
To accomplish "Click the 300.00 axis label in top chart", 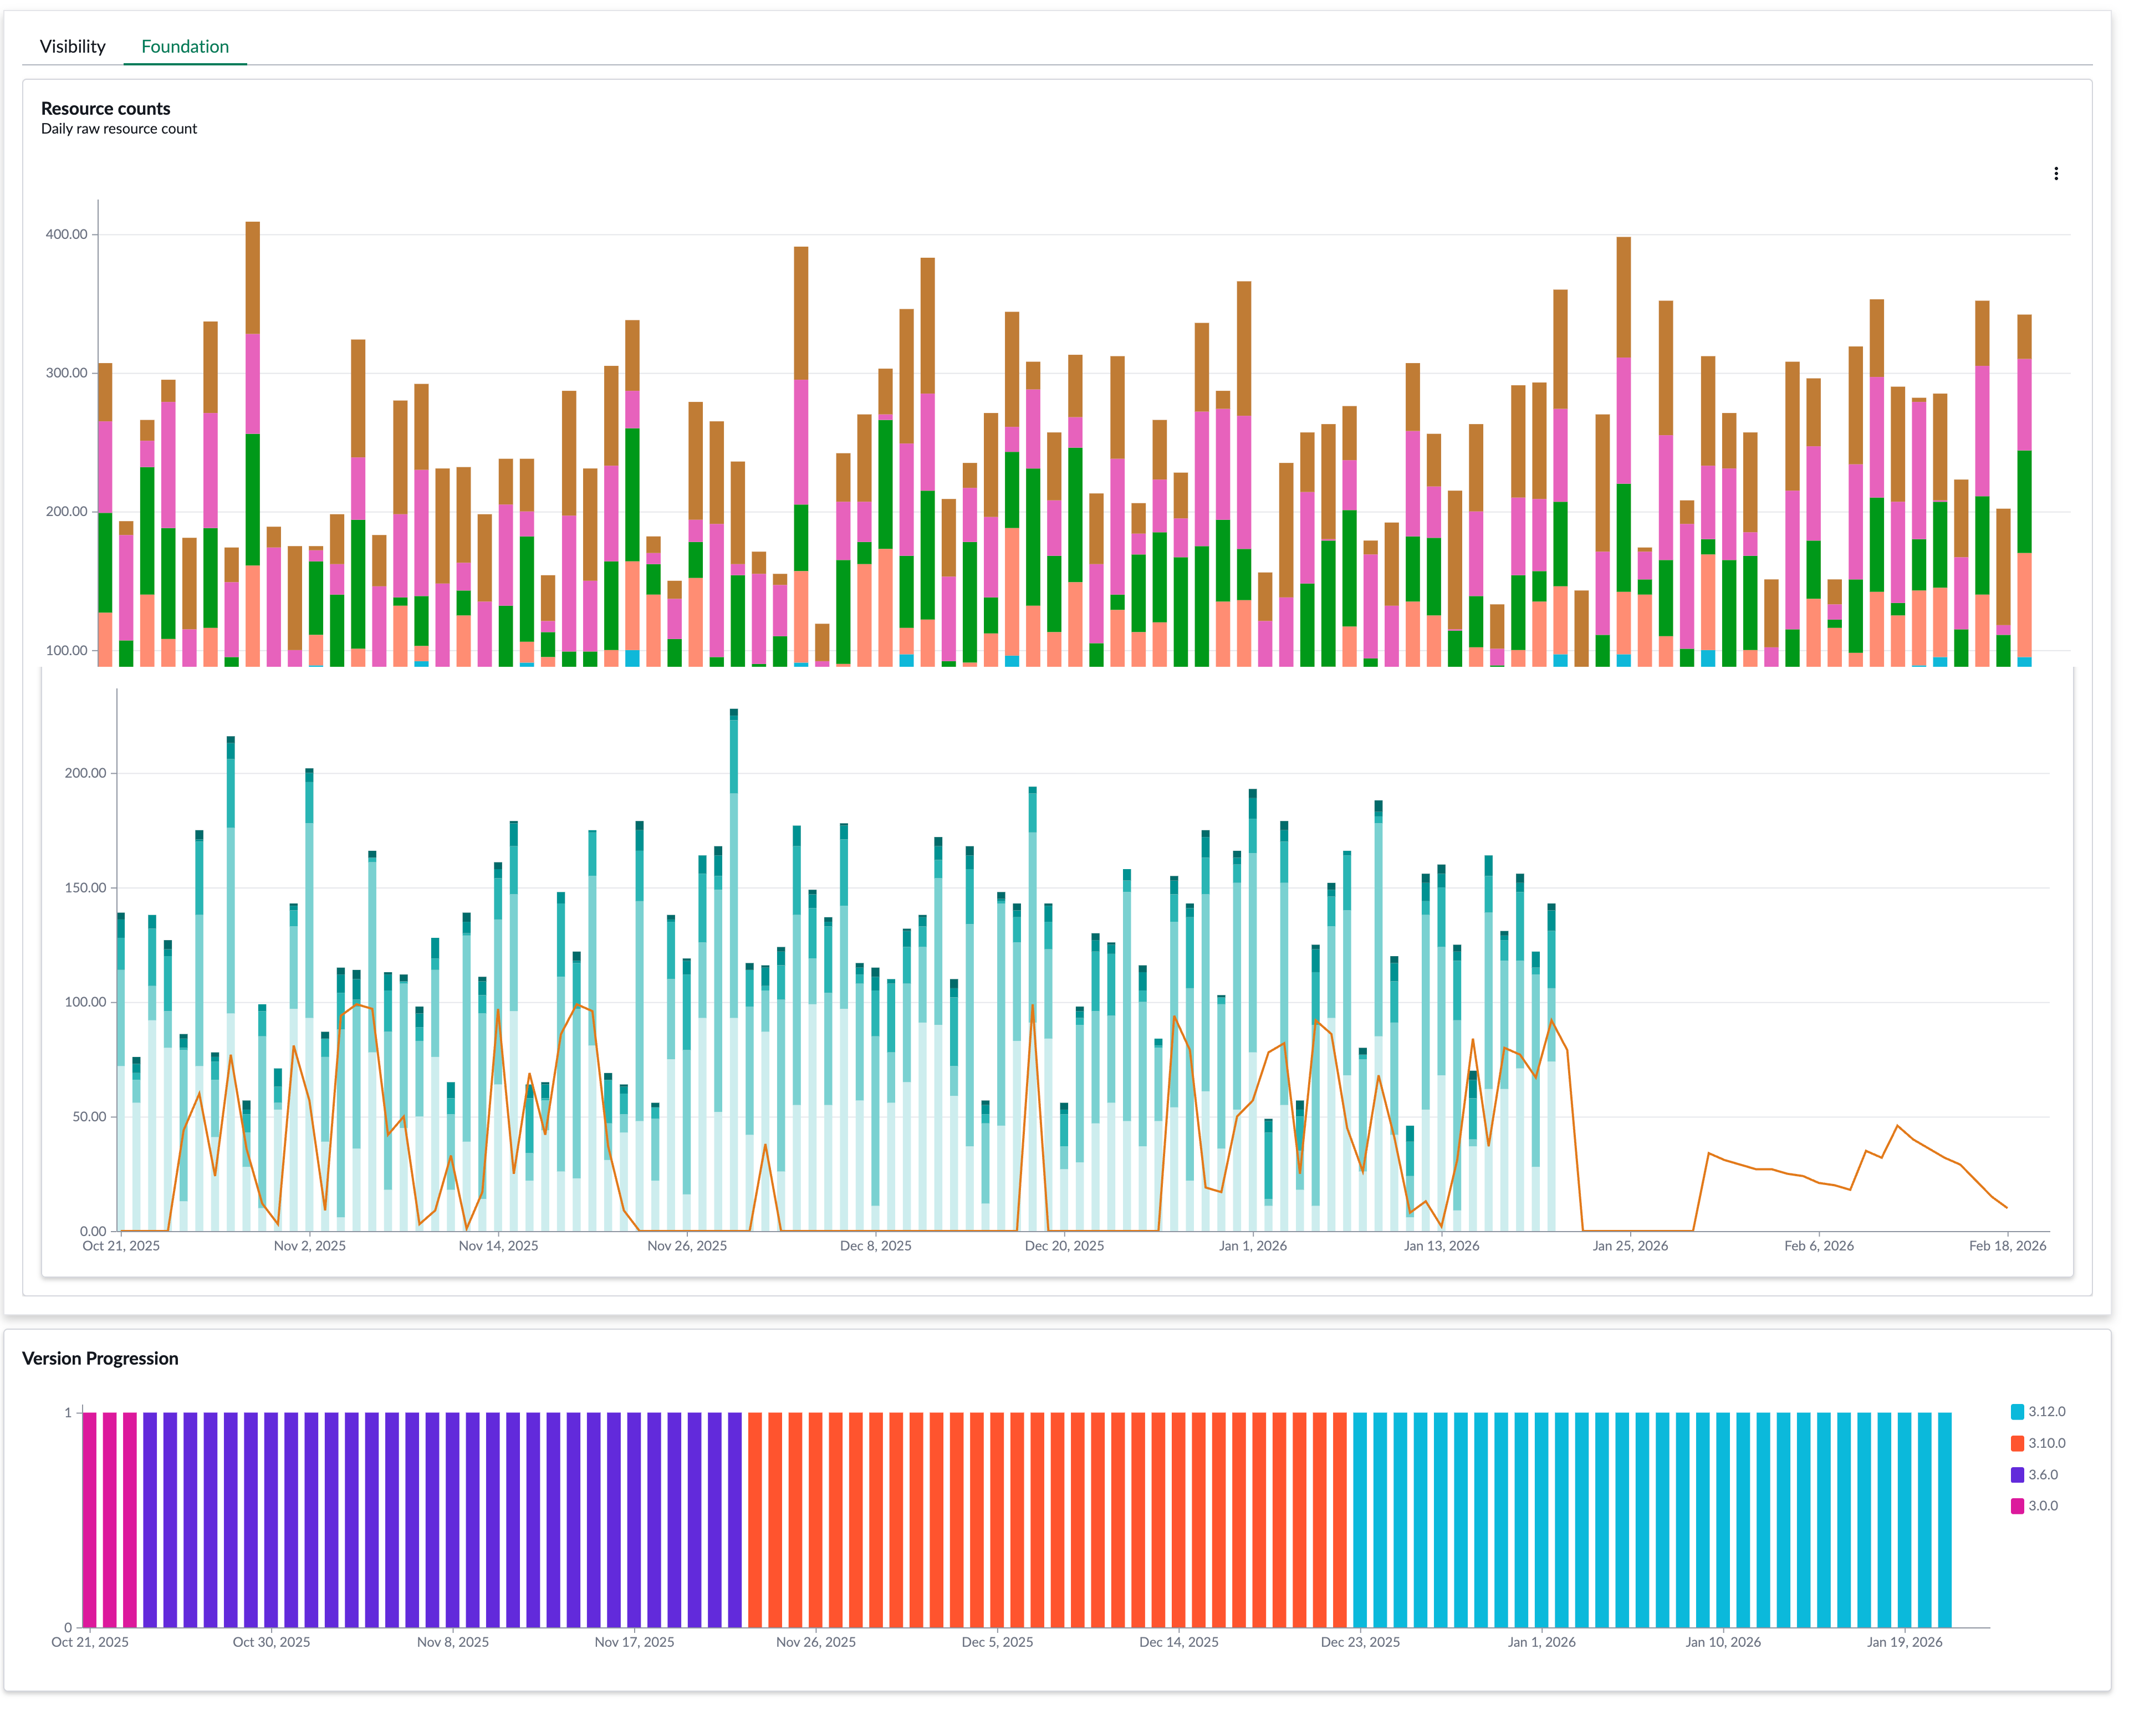I will (66, 373).
